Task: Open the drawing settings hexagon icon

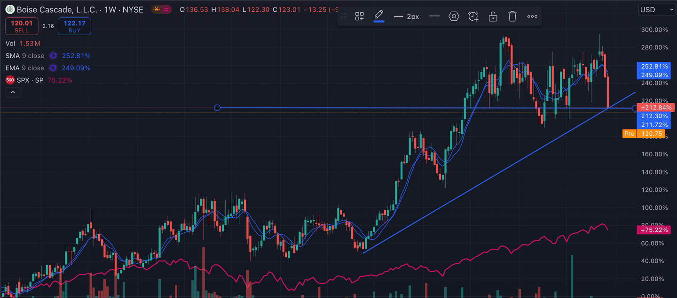Action: (454, 15)
